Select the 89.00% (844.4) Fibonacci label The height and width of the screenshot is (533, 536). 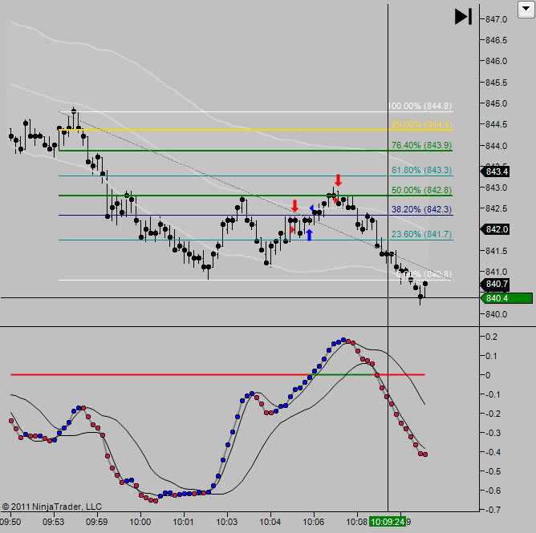point(421,124)
